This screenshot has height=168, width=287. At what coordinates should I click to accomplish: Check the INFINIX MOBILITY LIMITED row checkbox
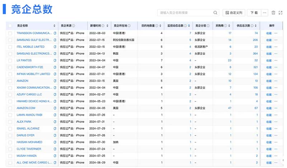[10, 74]
